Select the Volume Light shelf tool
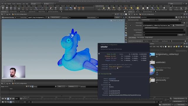188x106 pixels. coord(125,9)
